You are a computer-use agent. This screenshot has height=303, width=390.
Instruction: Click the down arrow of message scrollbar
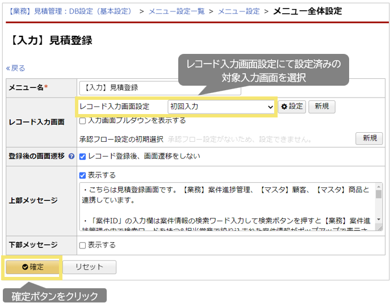379,219
